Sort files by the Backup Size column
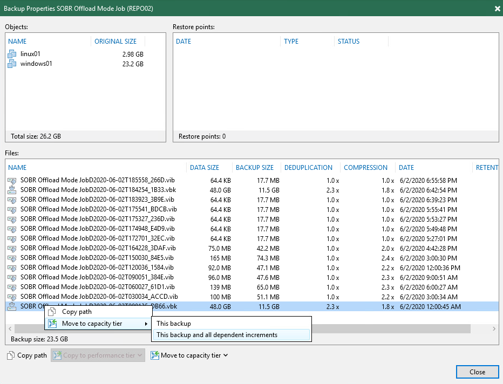This screenshot has width=503, height=384. coord(255,168)
